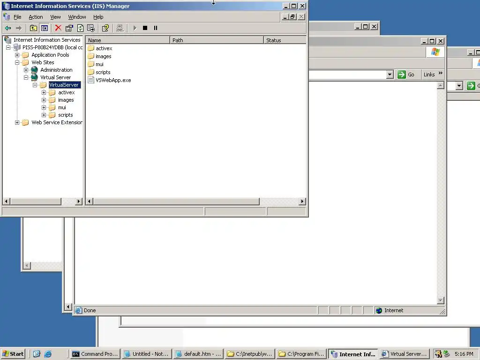The width and height of the screenshot is (480, 360).
Task: Switch to default.htm taskbar button
Action: (198, 354)
